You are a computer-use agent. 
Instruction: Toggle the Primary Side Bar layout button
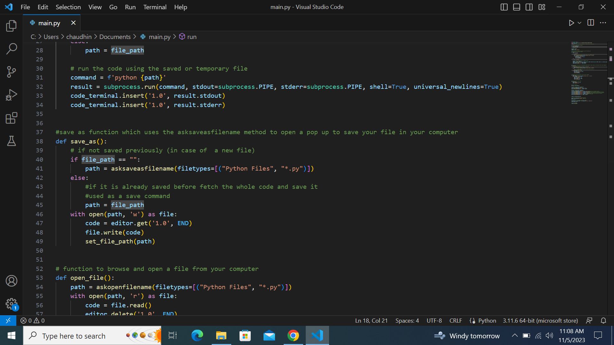pyautogui.click(x=504, y=7)
